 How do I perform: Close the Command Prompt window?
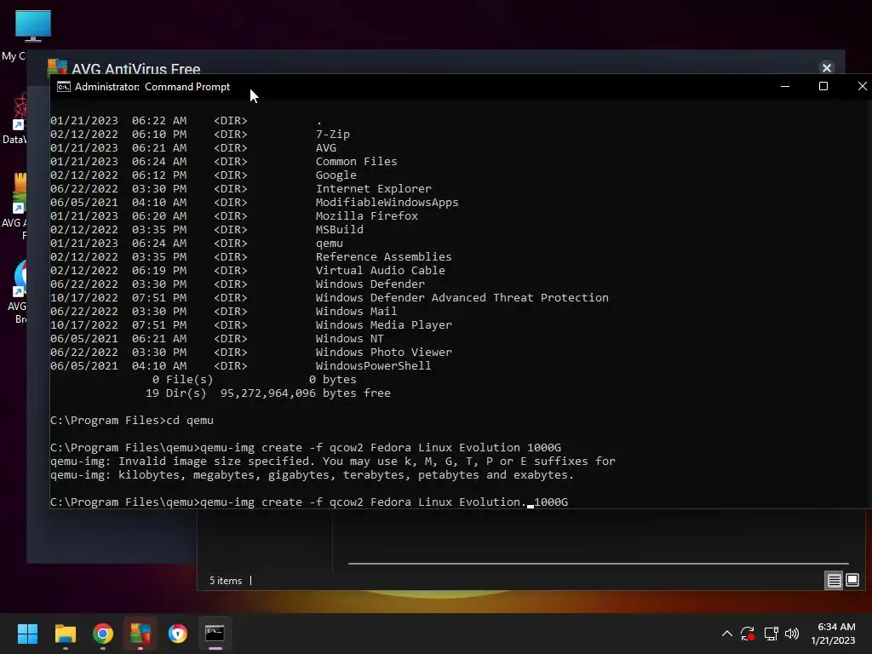point(862,86)
